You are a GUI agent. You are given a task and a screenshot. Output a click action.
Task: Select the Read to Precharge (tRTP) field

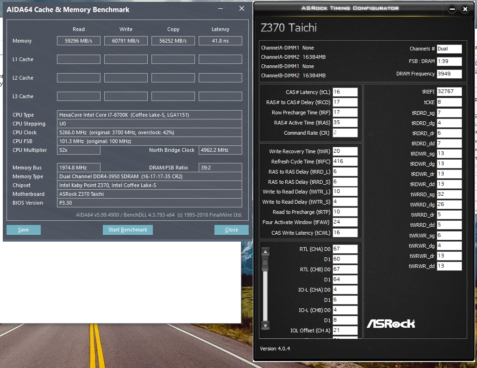[x=345, y=212]
